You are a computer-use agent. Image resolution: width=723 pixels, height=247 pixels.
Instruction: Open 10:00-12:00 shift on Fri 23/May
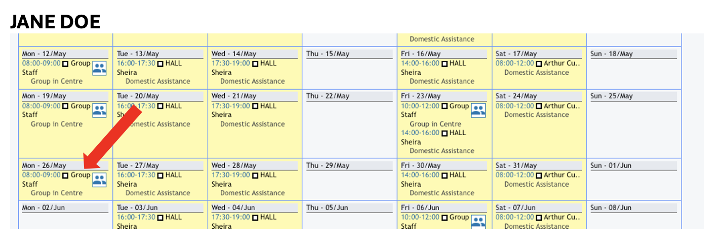[x=420, y=106]
